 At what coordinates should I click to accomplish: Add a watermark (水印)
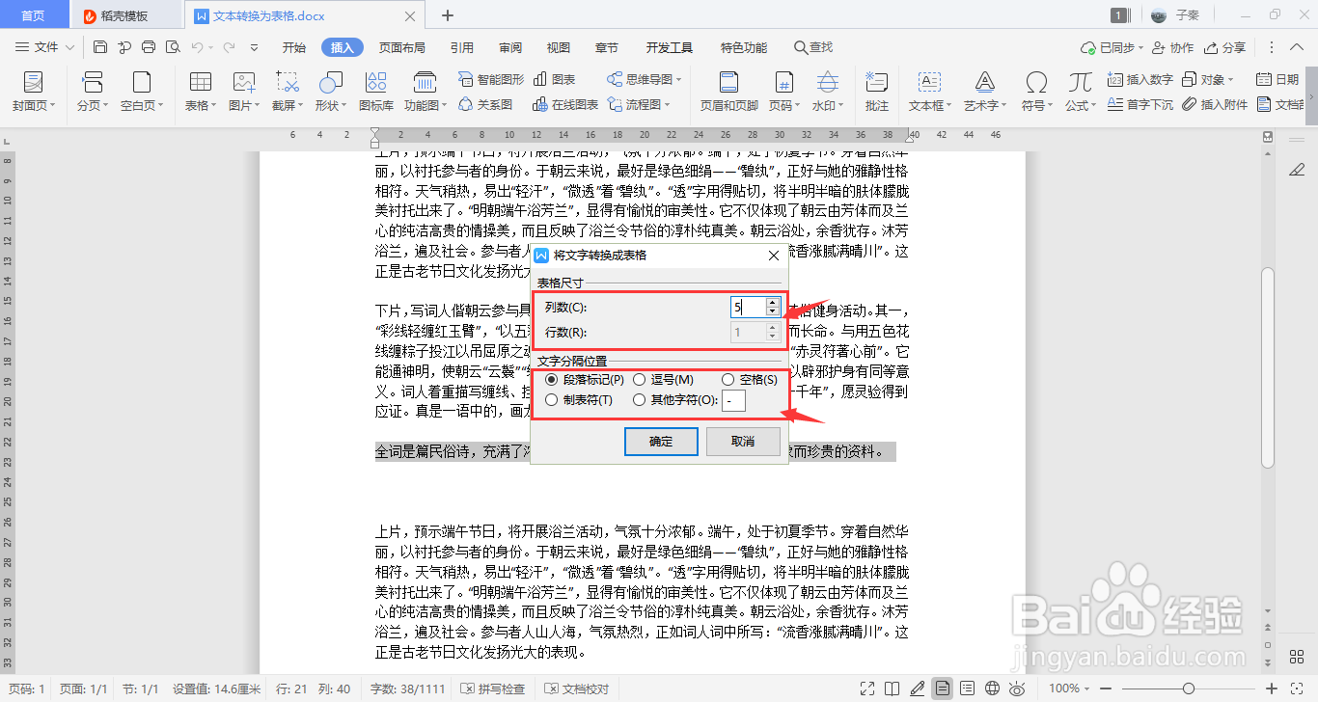[x=828, y=92]
